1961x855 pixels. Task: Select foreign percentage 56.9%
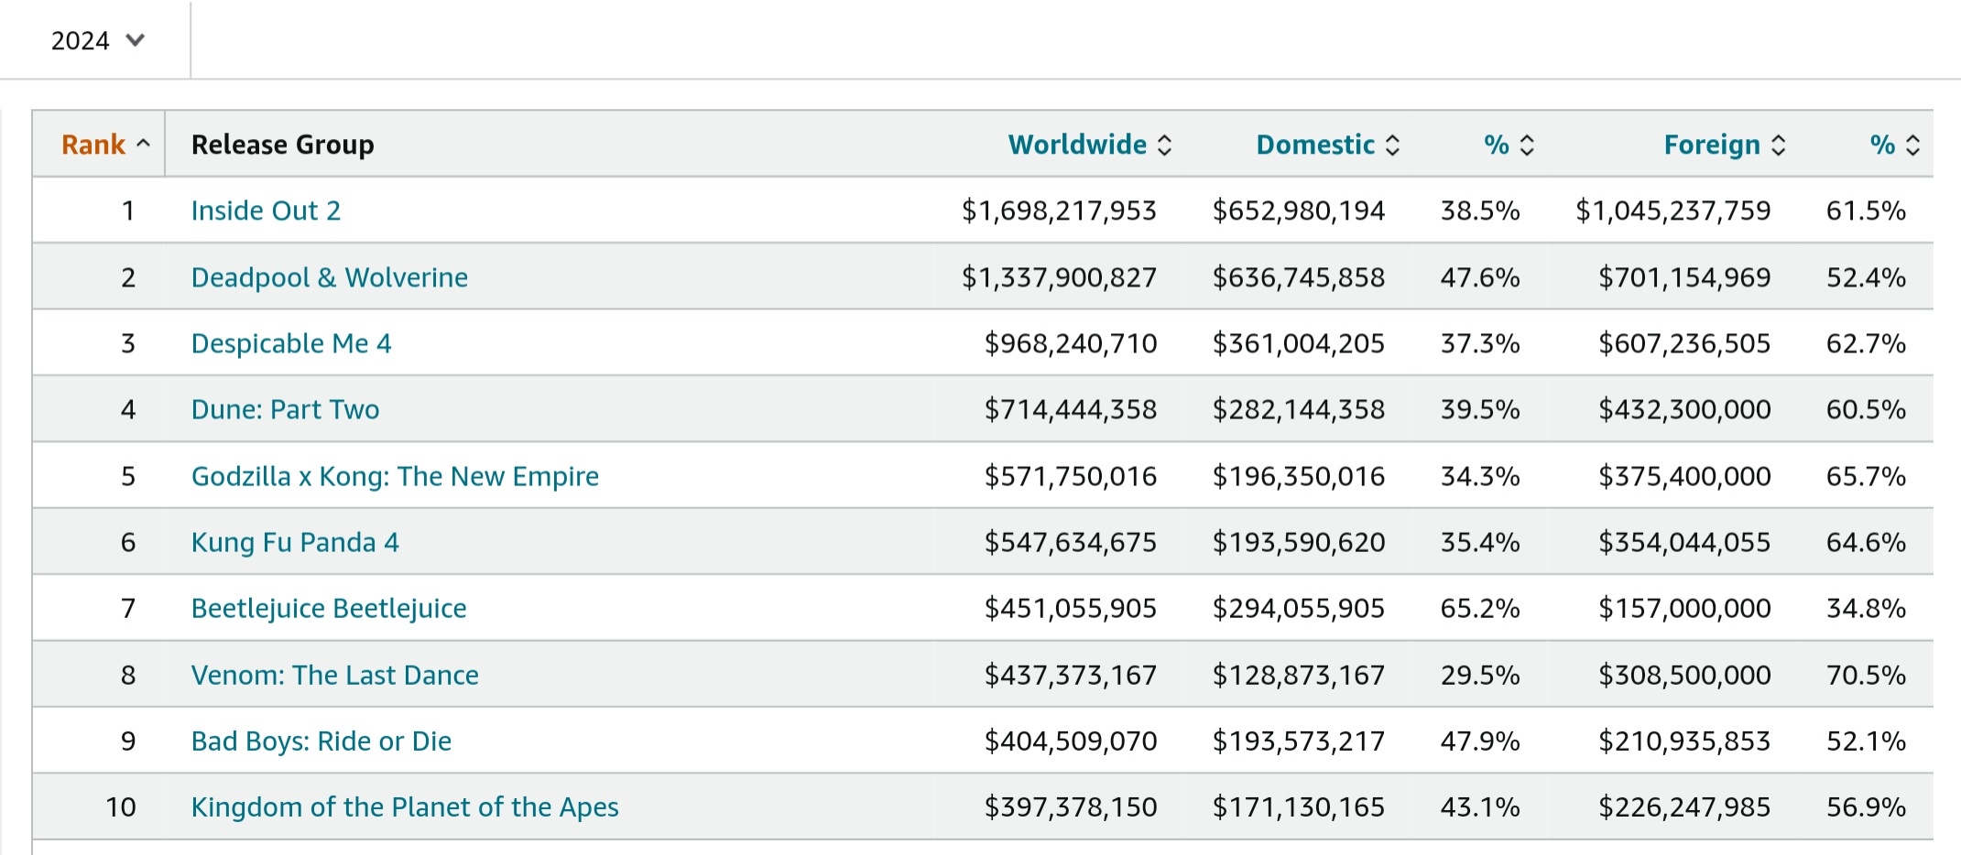click(x=1866, y=806)
